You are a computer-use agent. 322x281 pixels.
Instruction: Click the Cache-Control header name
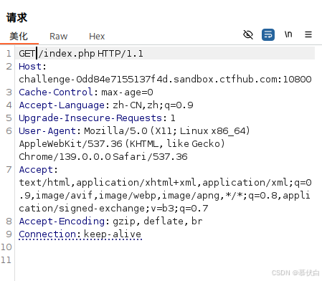[56, 92]
